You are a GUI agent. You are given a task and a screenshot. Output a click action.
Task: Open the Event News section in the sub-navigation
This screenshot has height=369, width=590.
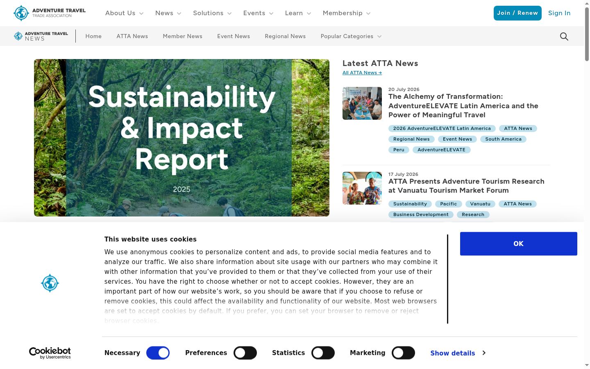click(x=234, y=36)
